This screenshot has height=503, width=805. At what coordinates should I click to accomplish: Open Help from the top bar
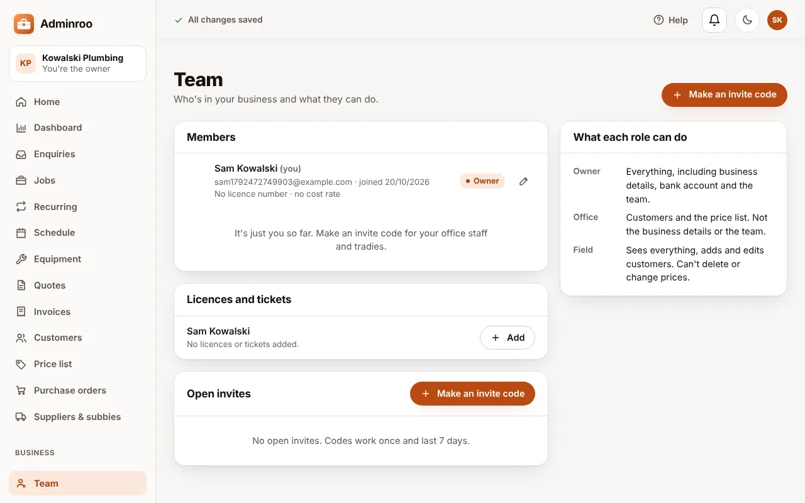coord(671,20)
